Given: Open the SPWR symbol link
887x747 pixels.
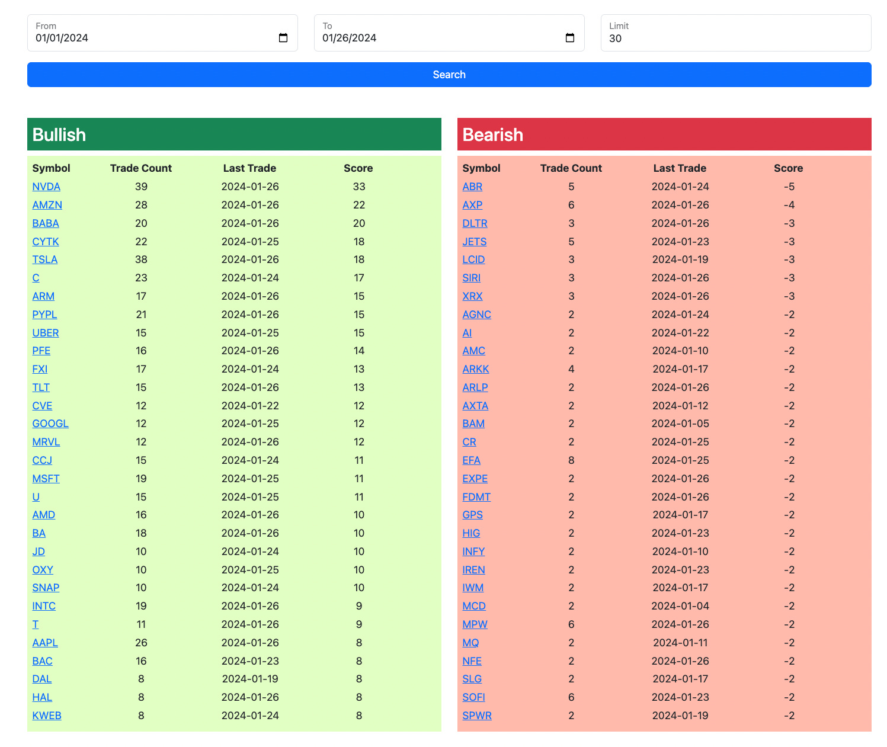Looking at the screenshot, I should [x=477, y=716].
